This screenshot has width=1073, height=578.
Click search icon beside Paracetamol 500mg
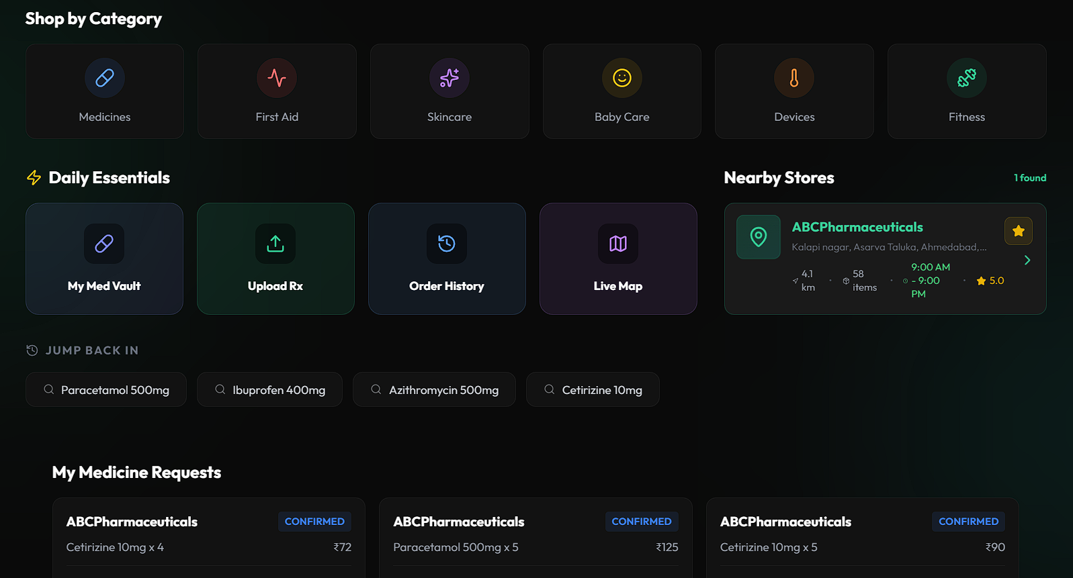pos(49,389)
